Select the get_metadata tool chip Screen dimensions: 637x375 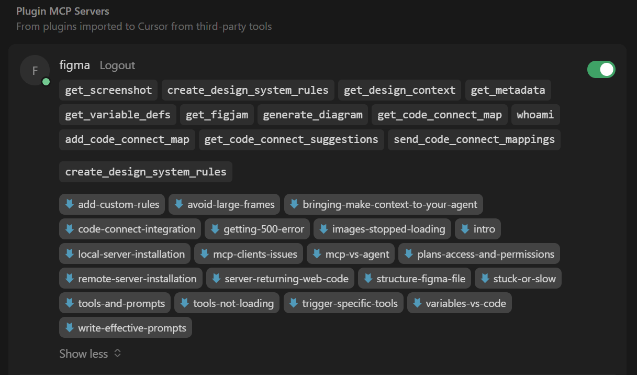(508, 90)
